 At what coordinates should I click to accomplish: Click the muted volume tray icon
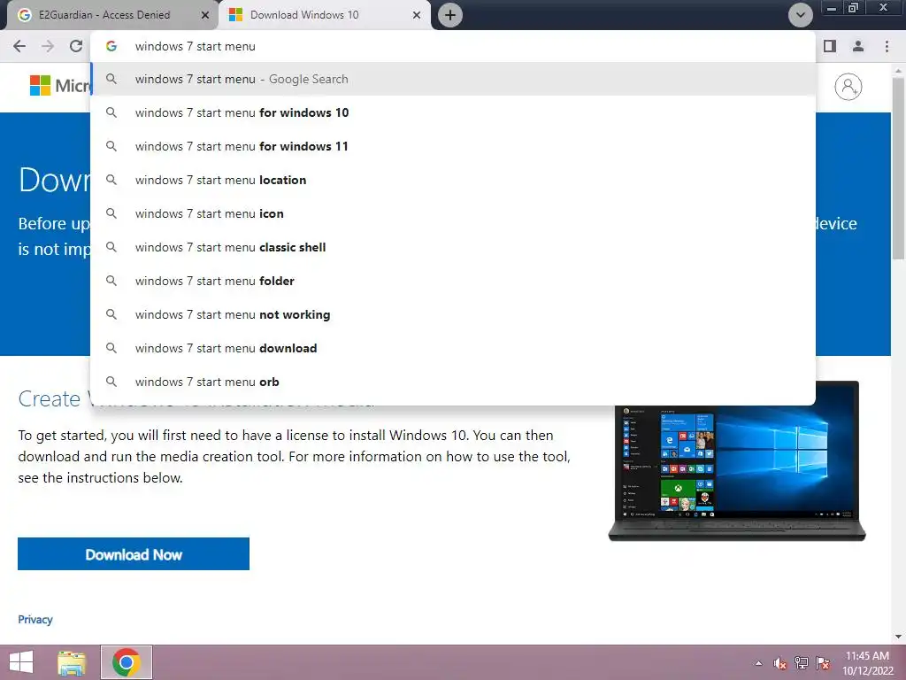coord(780,663)
